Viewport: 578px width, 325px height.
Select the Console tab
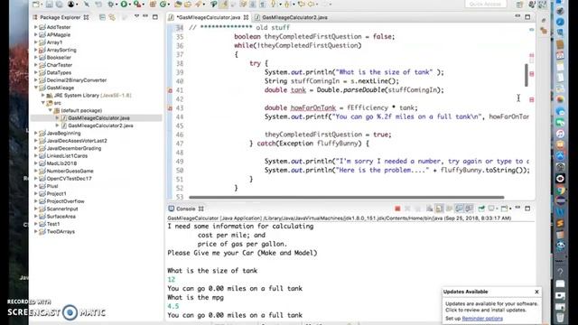click(x=186, y=209)
